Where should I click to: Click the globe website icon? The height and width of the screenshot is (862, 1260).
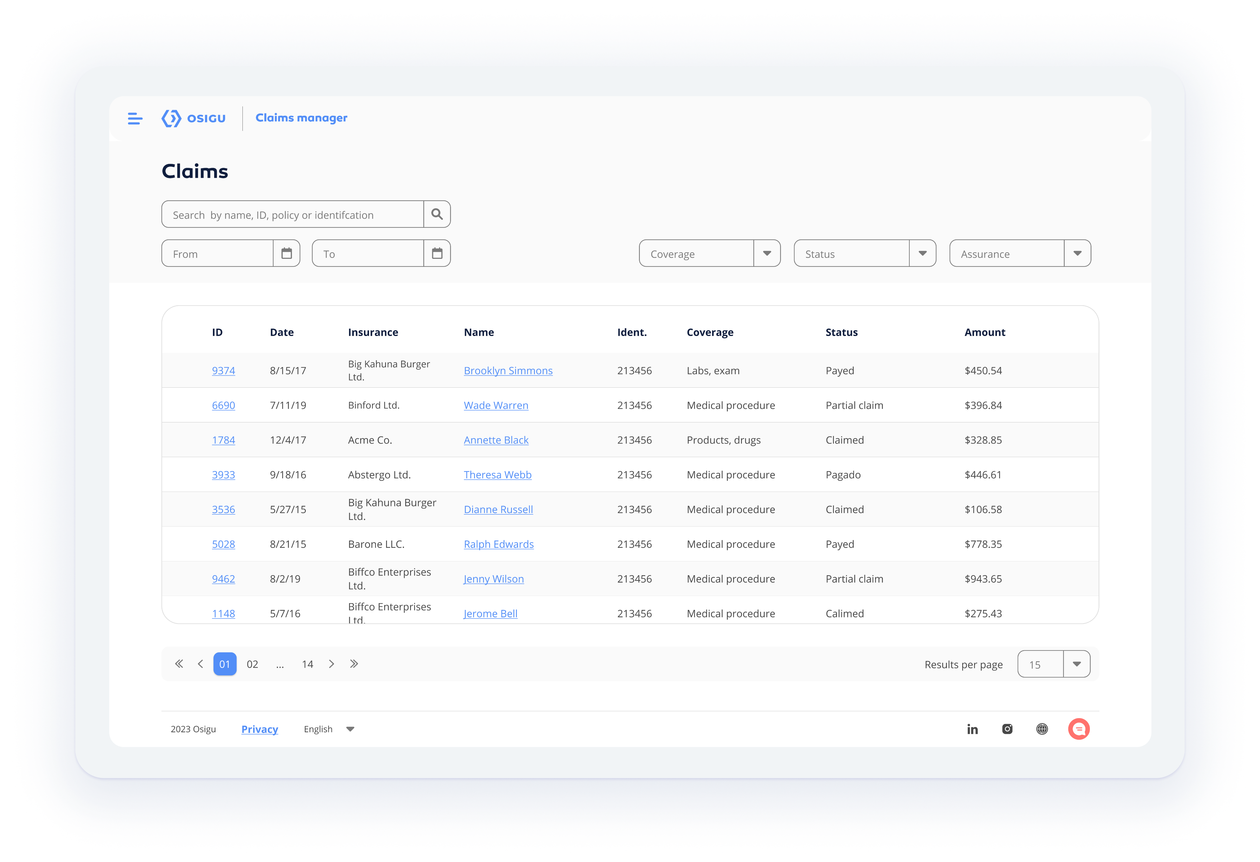(x=1042, y=729)
